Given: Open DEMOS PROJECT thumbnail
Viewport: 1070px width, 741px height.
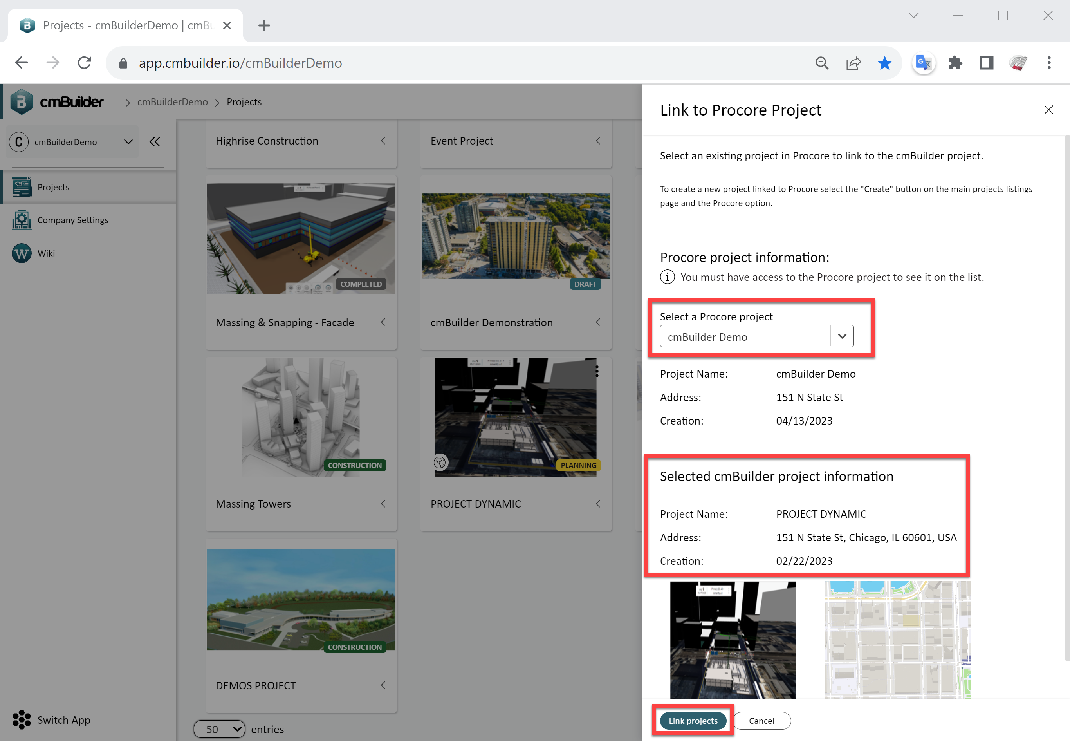Looking at the screenshot, I should pyautogui.click(x=301, y=599).
